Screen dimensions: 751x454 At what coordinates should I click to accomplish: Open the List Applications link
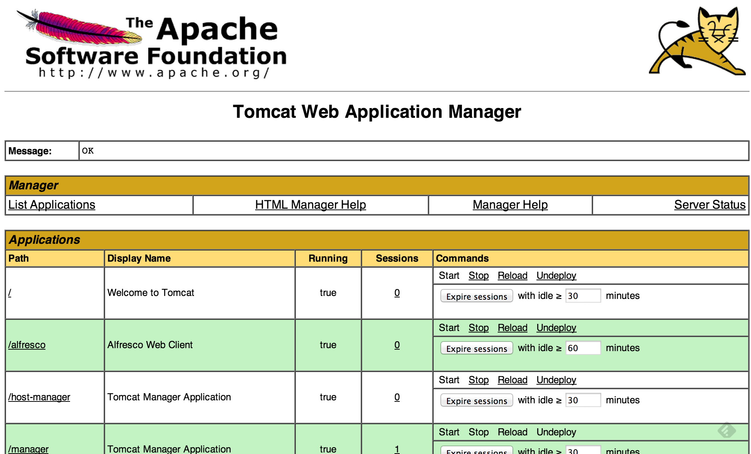tap(52, 205)
